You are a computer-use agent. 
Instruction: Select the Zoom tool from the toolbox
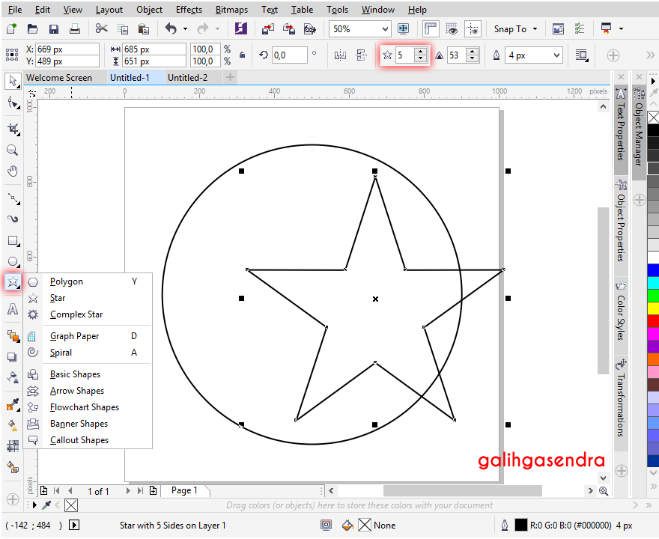12,150
